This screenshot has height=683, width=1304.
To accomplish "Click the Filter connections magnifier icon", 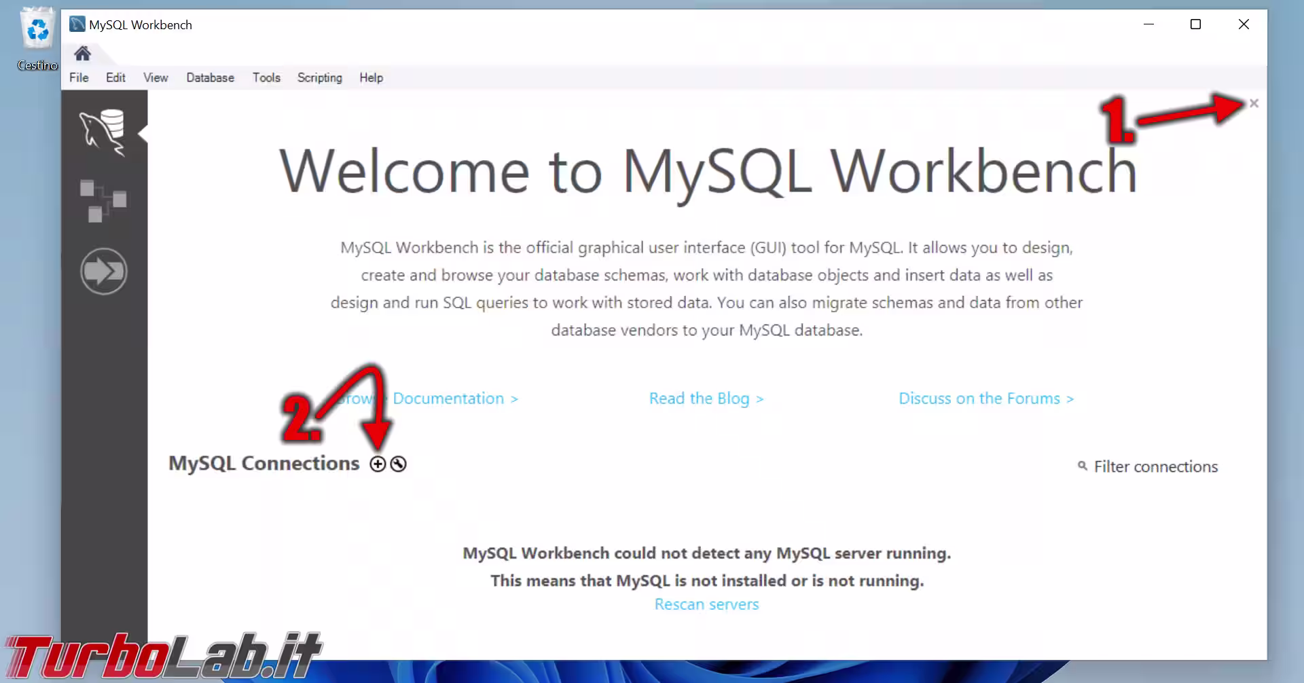I will (1083, 466).
